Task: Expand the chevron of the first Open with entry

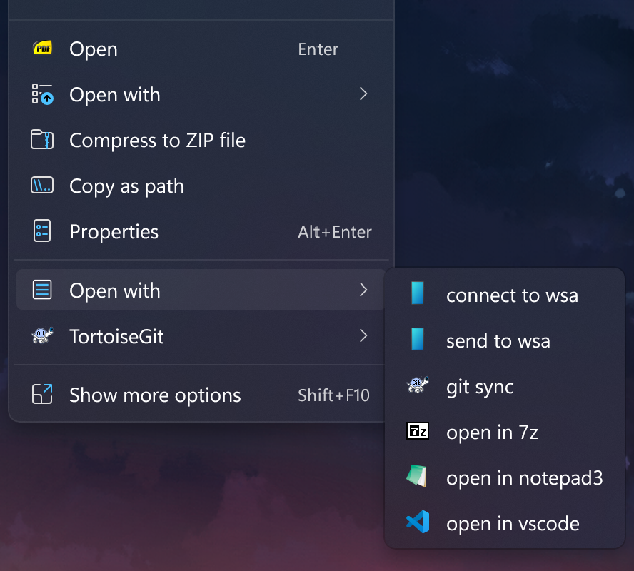Action: 363,94
